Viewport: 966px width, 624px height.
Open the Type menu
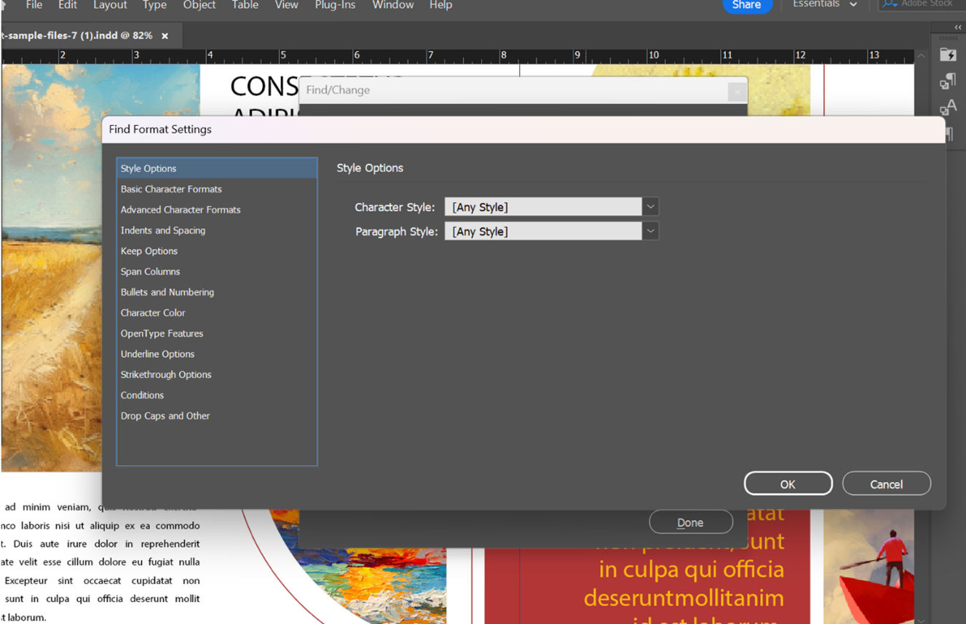pos(154,5)
